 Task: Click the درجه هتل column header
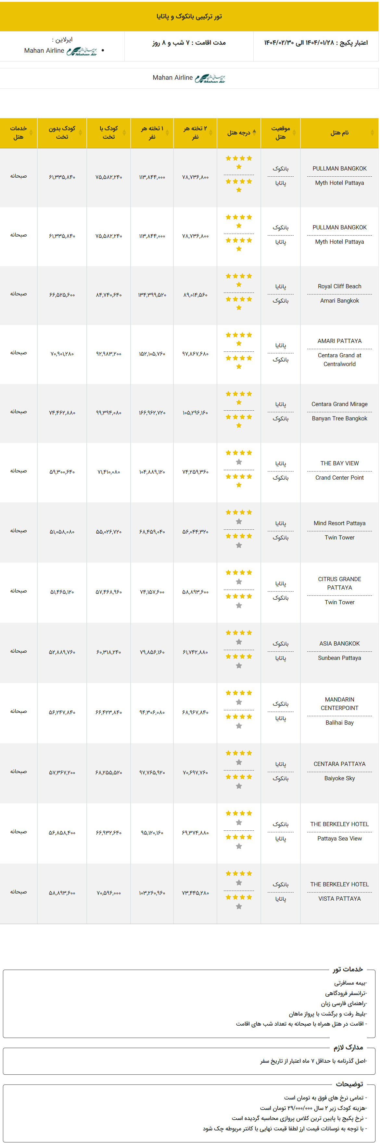239,133
